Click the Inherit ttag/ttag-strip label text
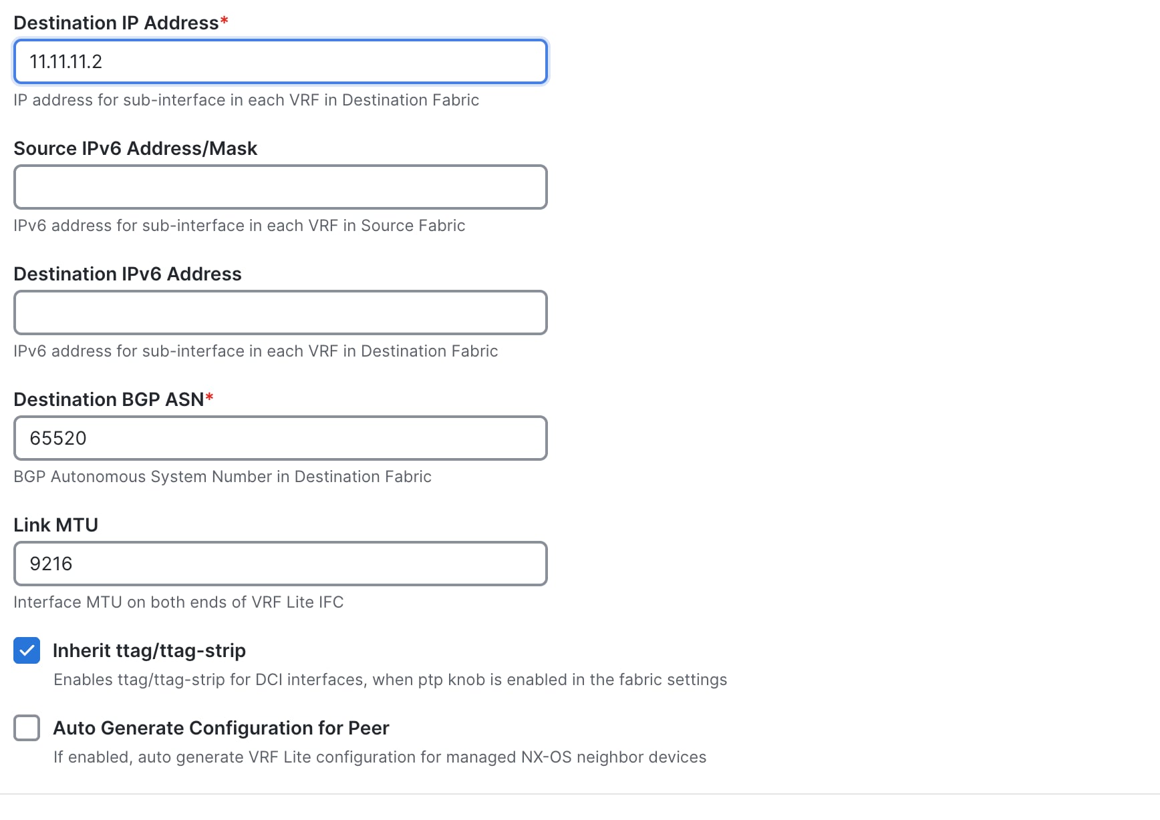Viewport: 1160px width, 820px height. click(x=150, y=650)
